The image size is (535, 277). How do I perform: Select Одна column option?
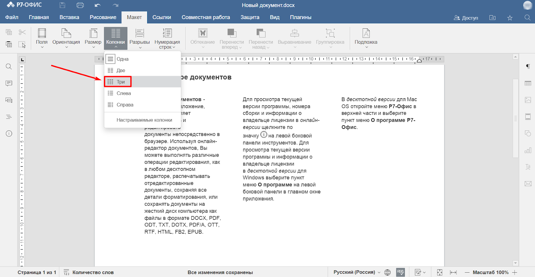pos(143,59)
